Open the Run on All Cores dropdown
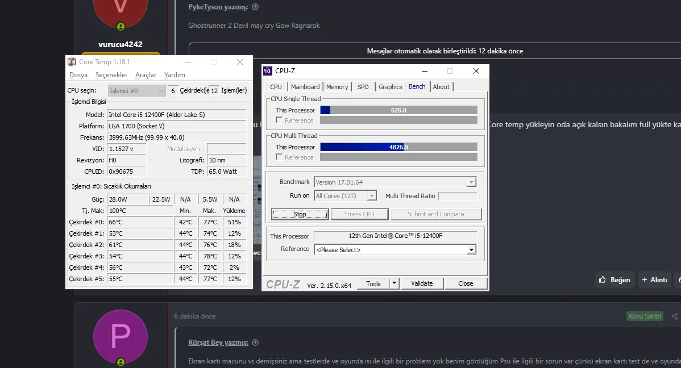 [372, 196]
